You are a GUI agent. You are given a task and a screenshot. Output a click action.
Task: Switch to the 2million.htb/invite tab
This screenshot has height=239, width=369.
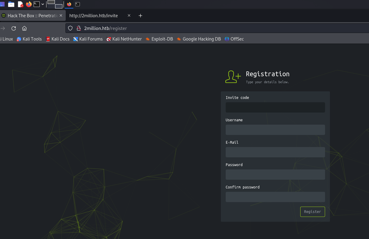[x=94, y=16]
